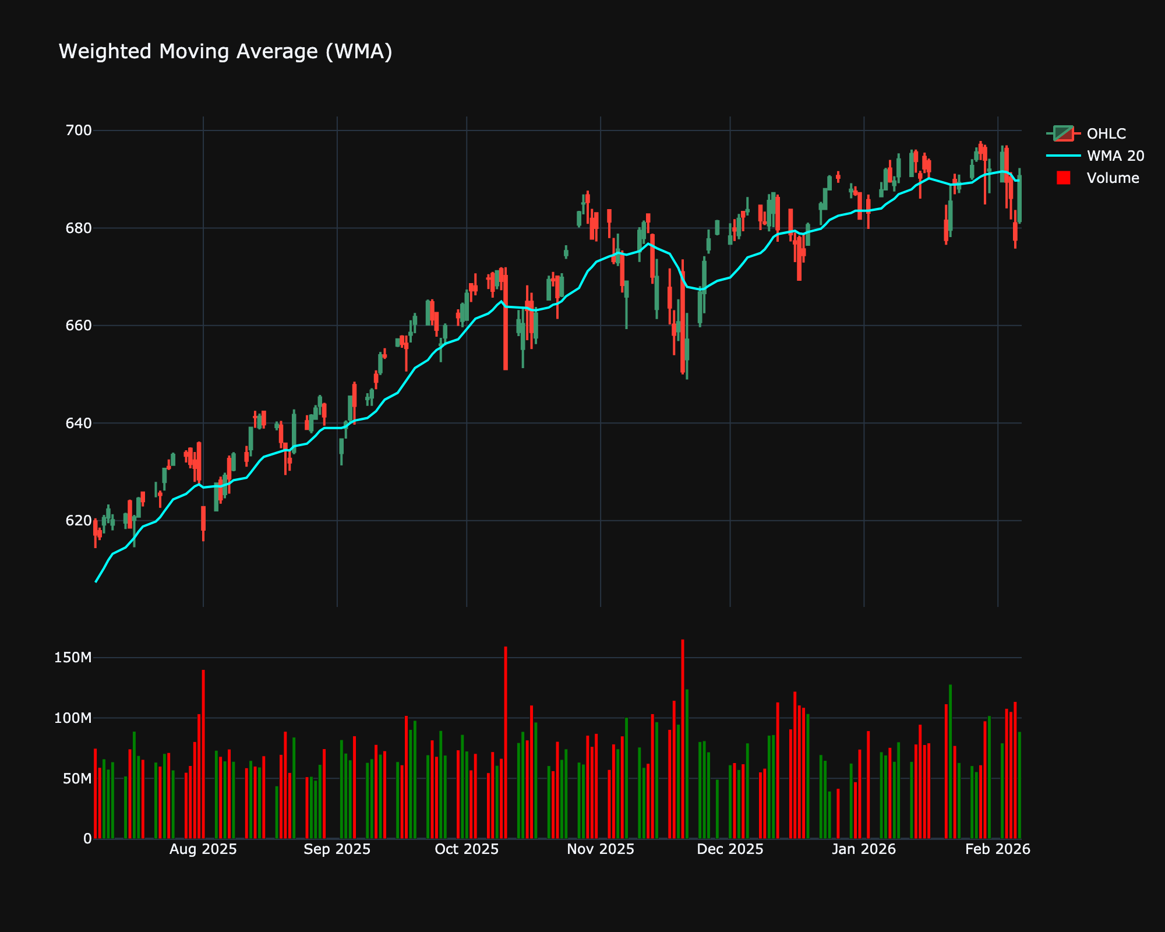Click the Nov 2025 x-axis label
Screen dimensions: 1165x932
coord(601,849)
